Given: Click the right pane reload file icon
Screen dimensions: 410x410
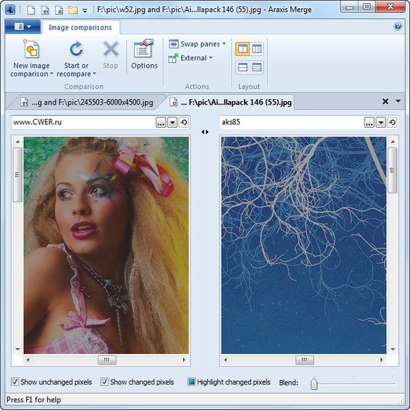Looking at the screenshot, I should tap(392, 122).
